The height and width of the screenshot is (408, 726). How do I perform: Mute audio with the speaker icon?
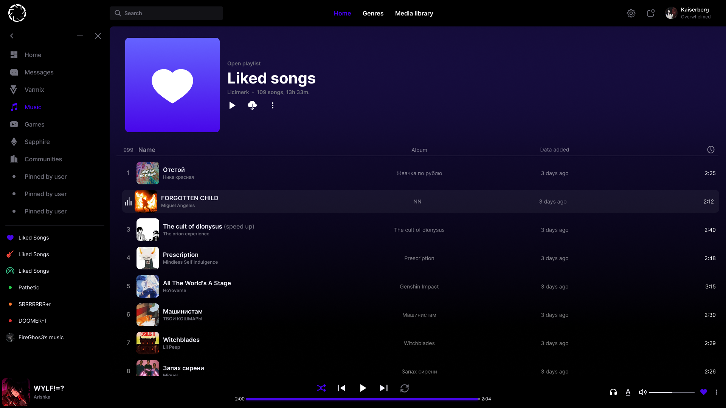pyautogui.click(x=642, y=392)
